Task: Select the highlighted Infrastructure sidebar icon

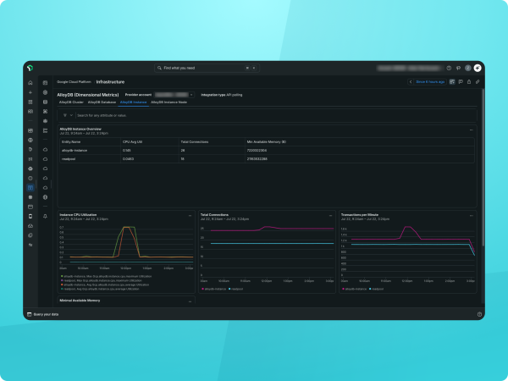Action: pyautogui.click(x=30, y=188)
